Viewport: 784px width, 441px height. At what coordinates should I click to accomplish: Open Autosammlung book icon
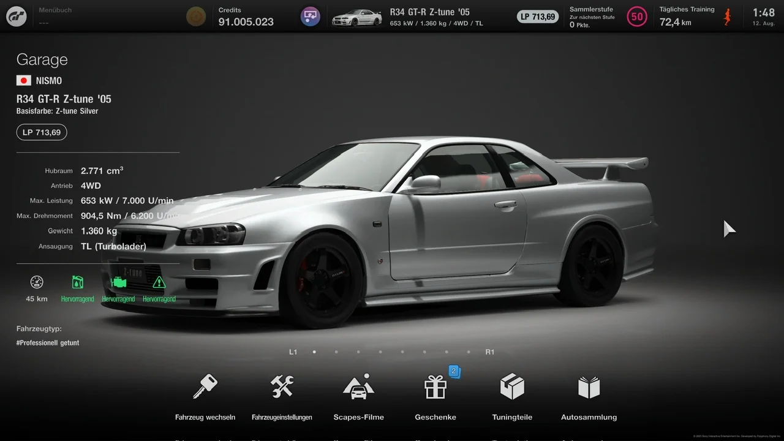tap(589, 386)
